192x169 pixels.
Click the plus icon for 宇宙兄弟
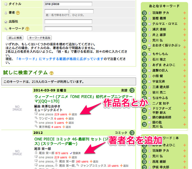pos(185,81)
